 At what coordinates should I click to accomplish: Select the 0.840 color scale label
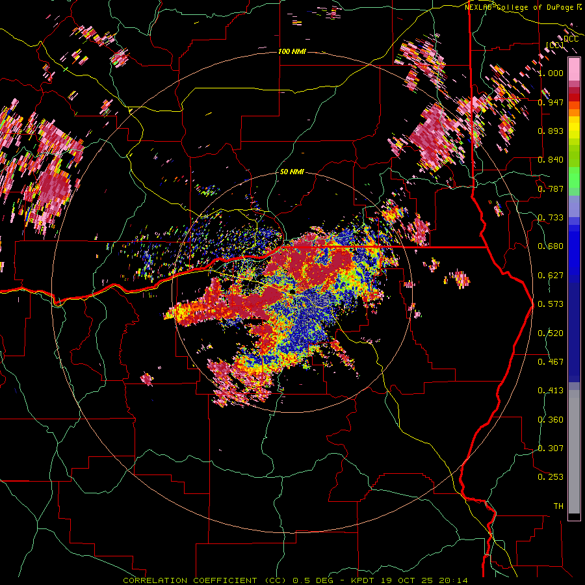(x=551, y=160)
